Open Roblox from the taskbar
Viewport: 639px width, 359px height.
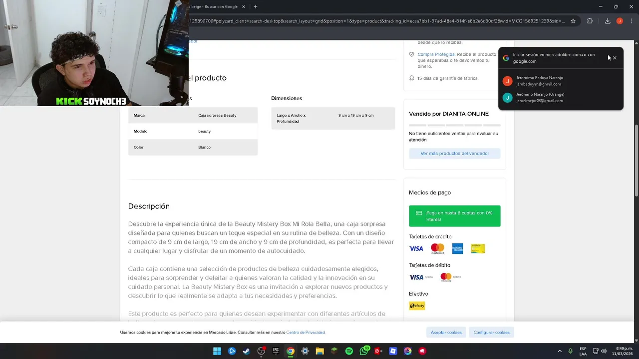pyautogui.click(x=393, y=351)
